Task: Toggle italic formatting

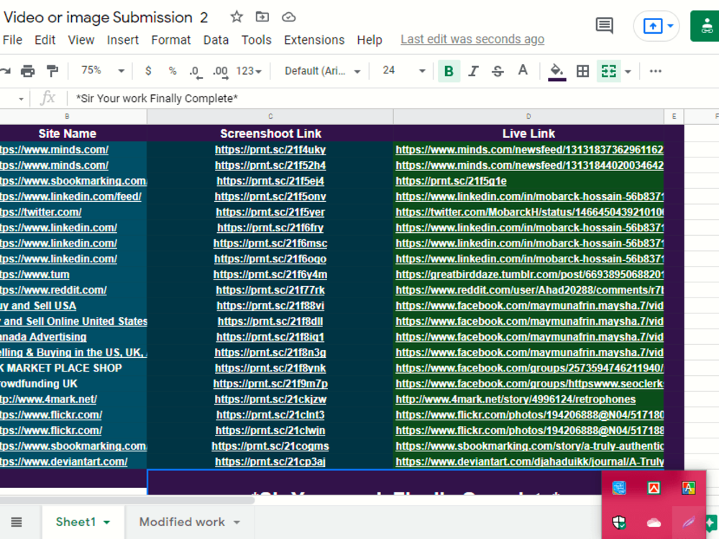Action: tap(473, 71)
